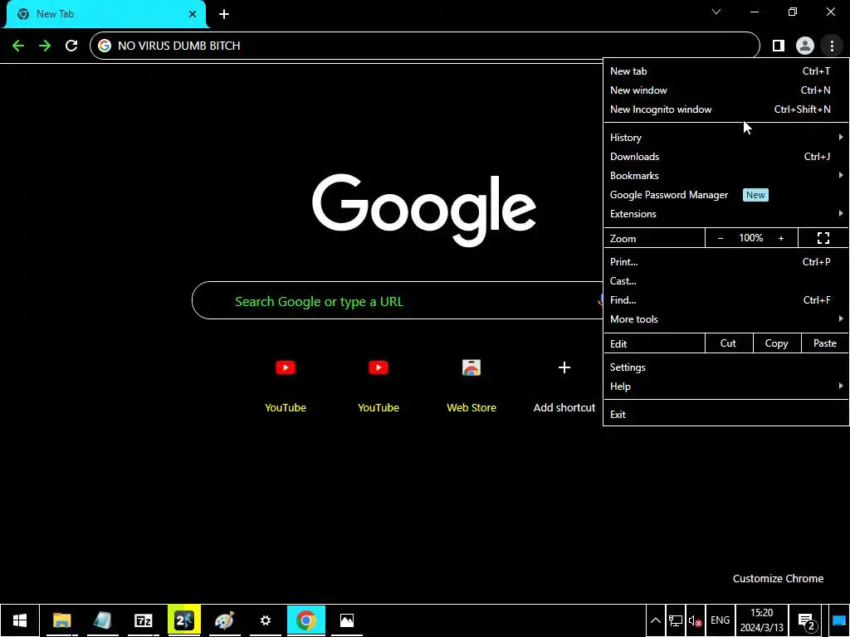
Task: Open the notification center icon
Action: coord(807,620)
